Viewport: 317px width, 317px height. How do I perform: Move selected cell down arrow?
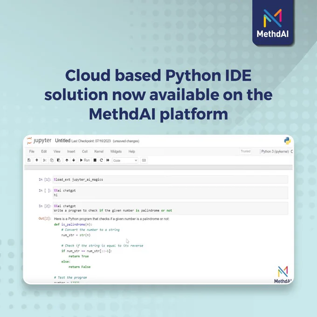tap(74, 160)
